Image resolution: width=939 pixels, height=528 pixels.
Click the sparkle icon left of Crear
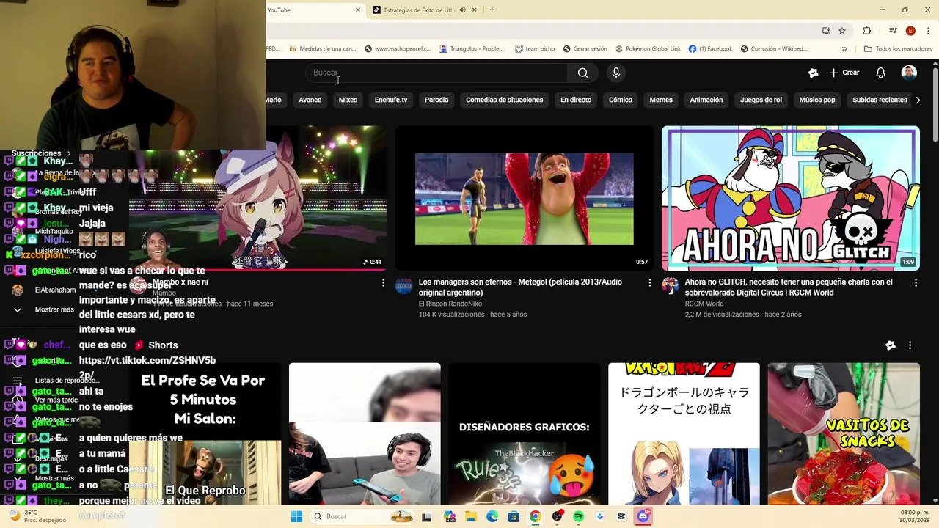pos(813,73)
